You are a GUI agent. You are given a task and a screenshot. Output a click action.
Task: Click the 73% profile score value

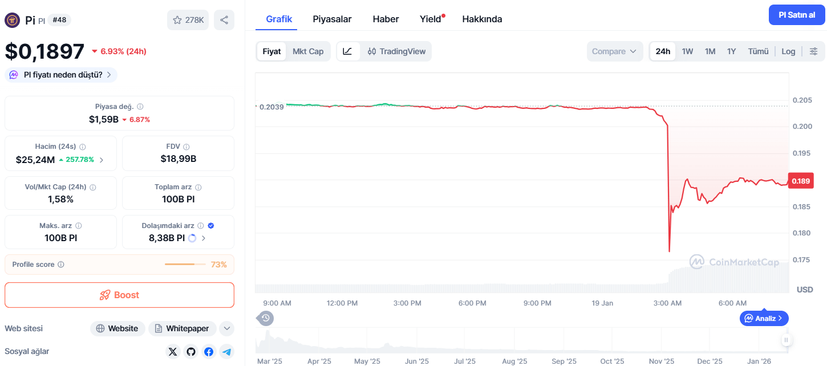point(218,265)
